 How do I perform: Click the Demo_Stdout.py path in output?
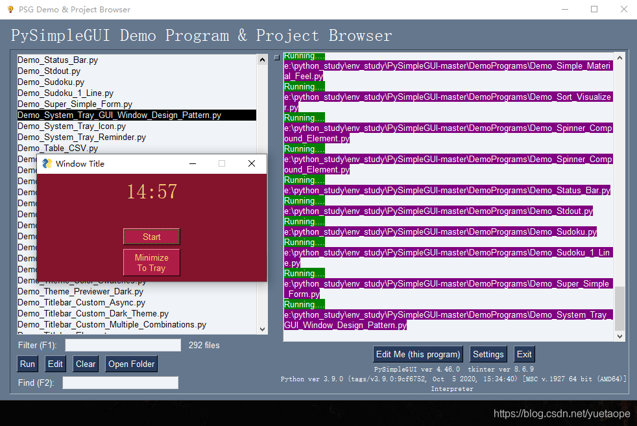pos(439,211)
